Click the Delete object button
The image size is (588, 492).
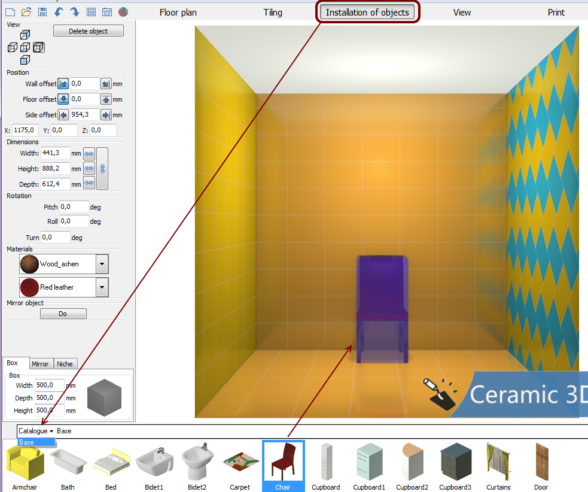pyautogui.click(x=89, y=31)
